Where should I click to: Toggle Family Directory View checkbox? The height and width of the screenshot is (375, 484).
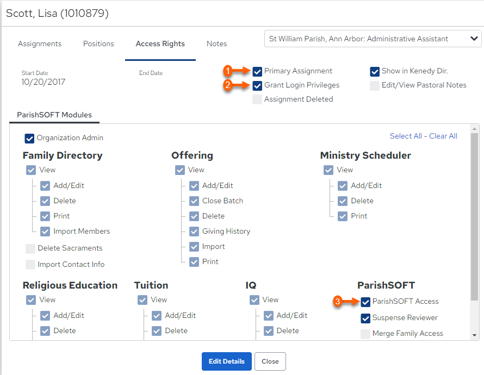pos(31,170)
